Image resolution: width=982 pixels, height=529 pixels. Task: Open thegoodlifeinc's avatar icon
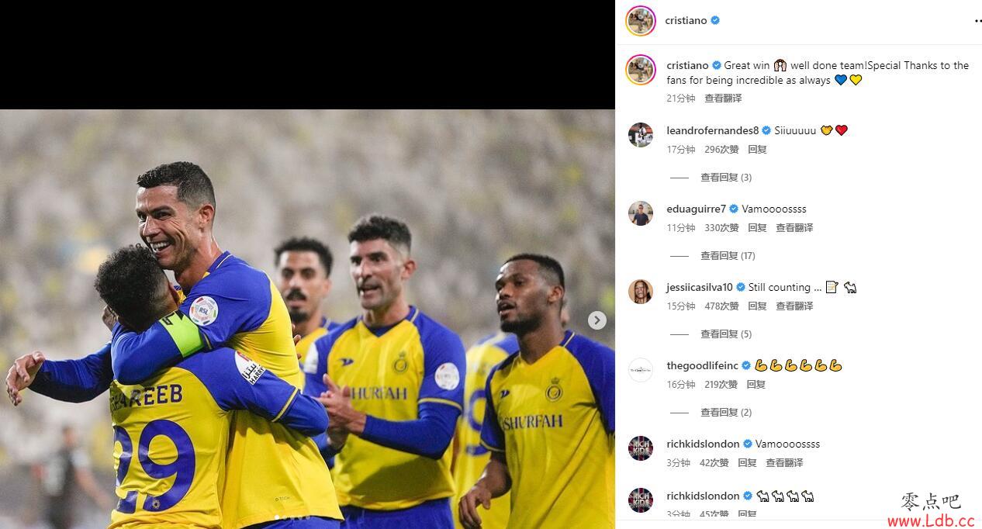click(x=641, y=370)
